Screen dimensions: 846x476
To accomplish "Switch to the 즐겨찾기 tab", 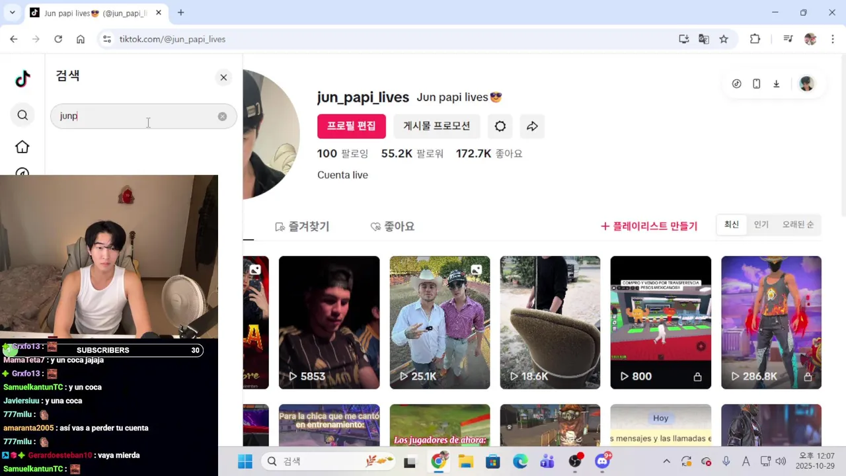I will point(301,226).
